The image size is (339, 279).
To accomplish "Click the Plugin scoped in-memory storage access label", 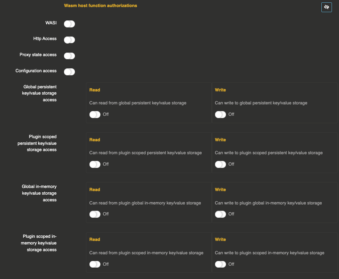I will pyautogui.click(x=40, y=243).
